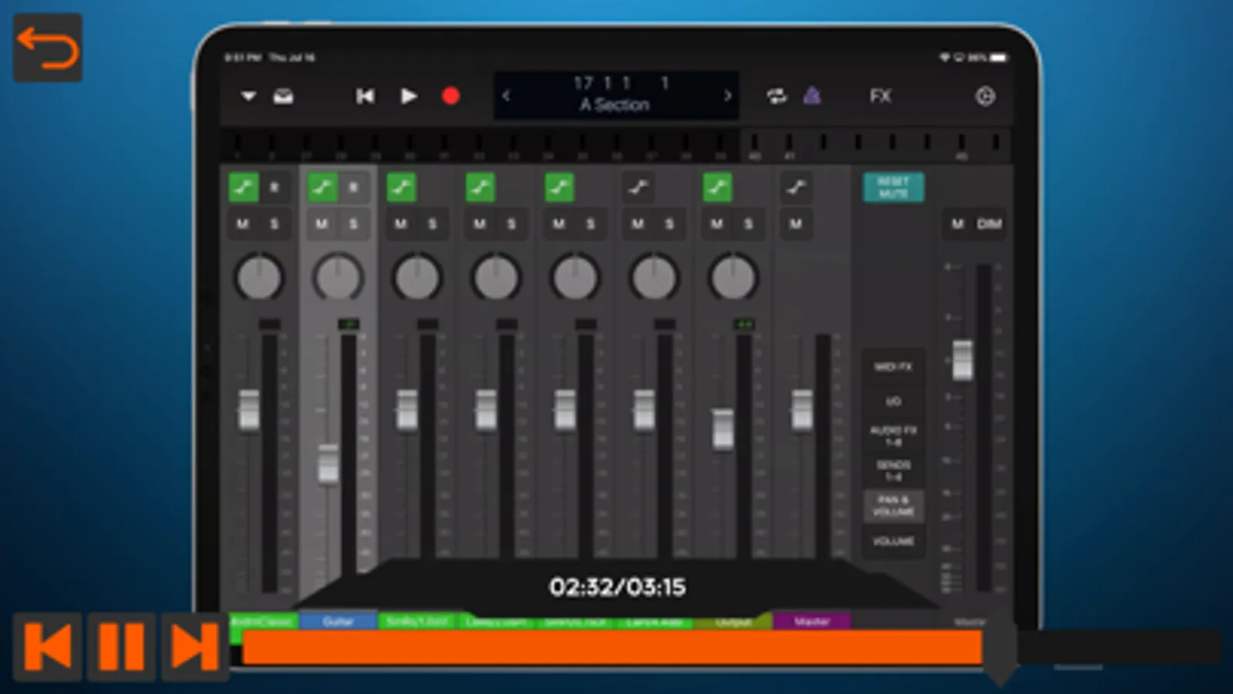Select the purple Master channel label
Screen dimensions: 1233x694
[811, 622]
